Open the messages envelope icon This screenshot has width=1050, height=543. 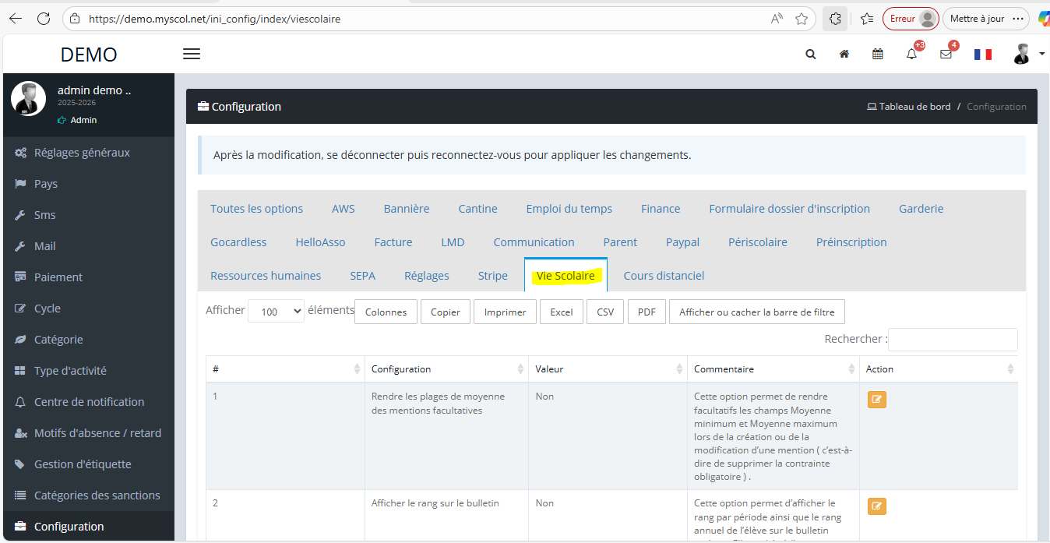(946, 55)
